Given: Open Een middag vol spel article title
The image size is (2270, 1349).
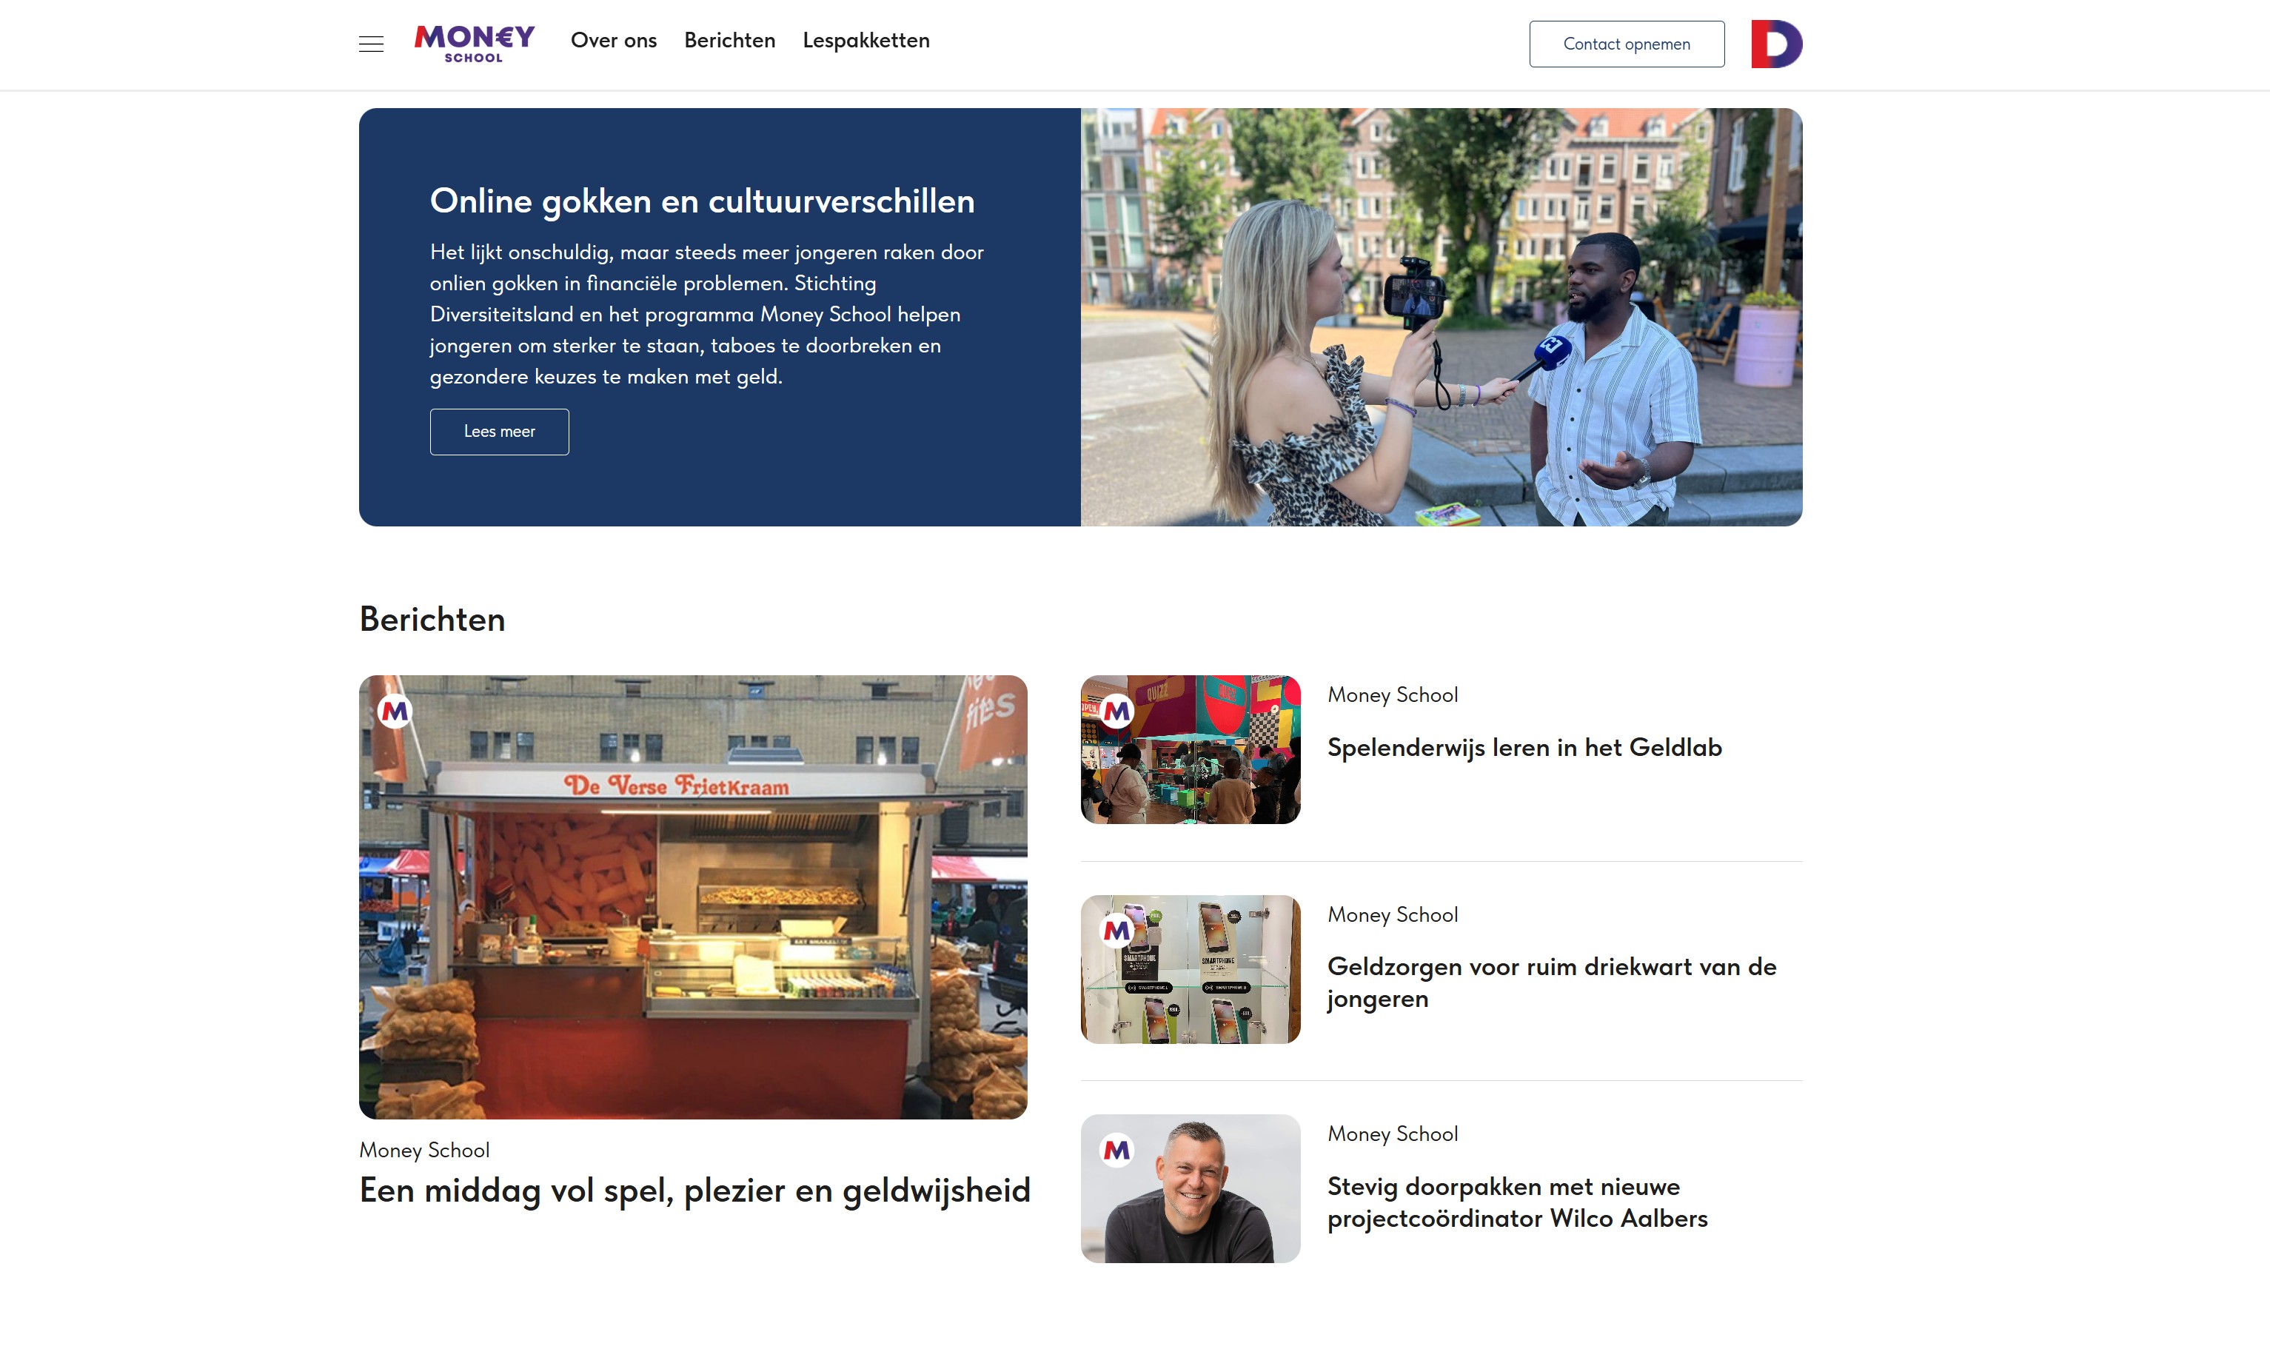Looking at the screenshot, I should point(695,1190).
